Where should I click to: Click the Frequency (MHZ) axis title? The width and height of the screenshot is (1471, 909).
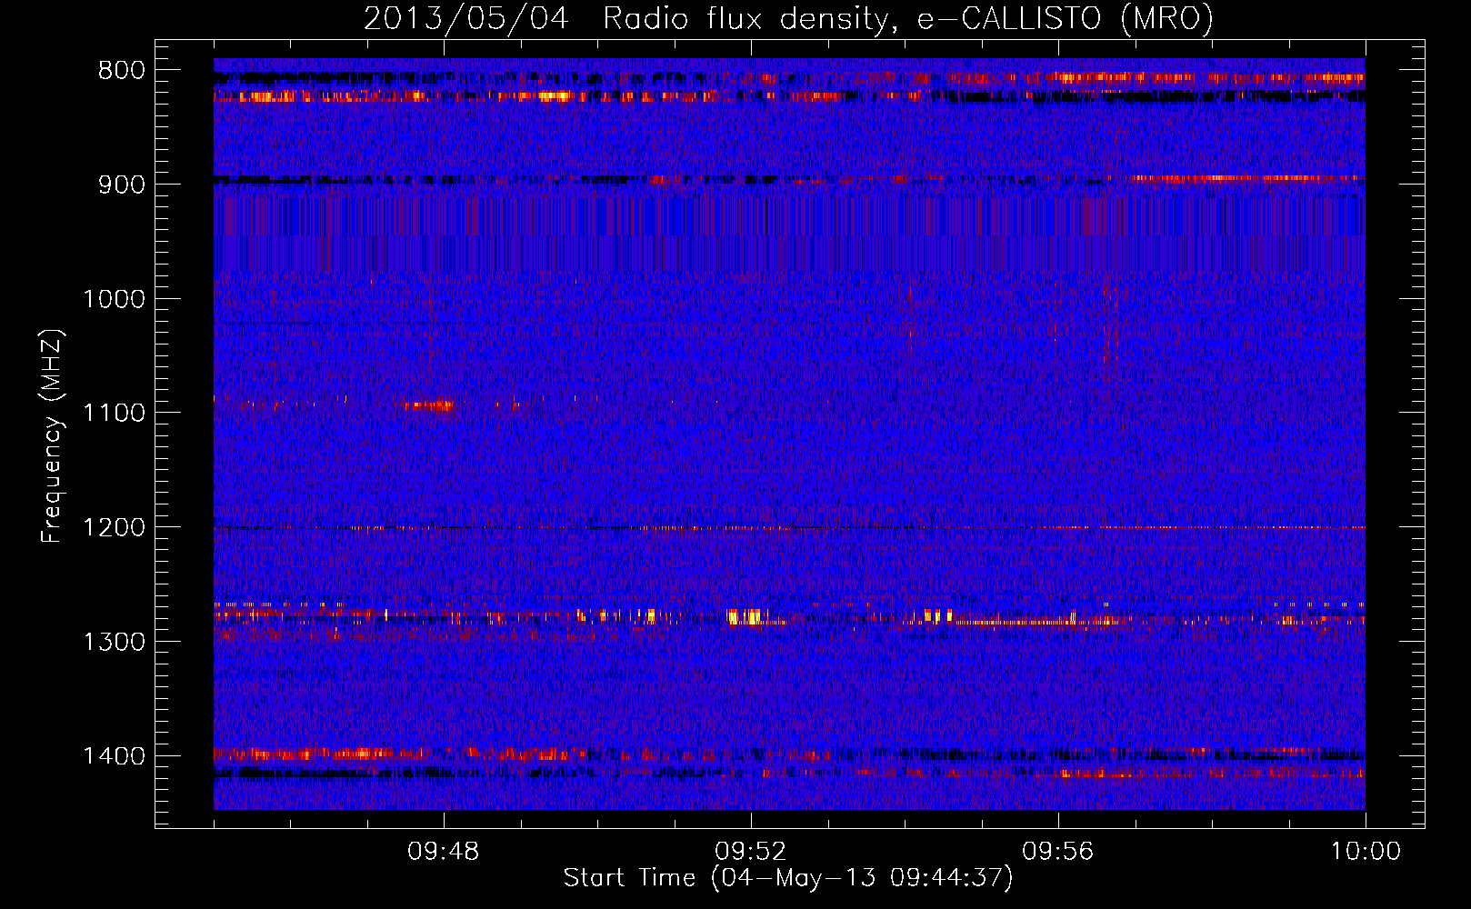53,436
